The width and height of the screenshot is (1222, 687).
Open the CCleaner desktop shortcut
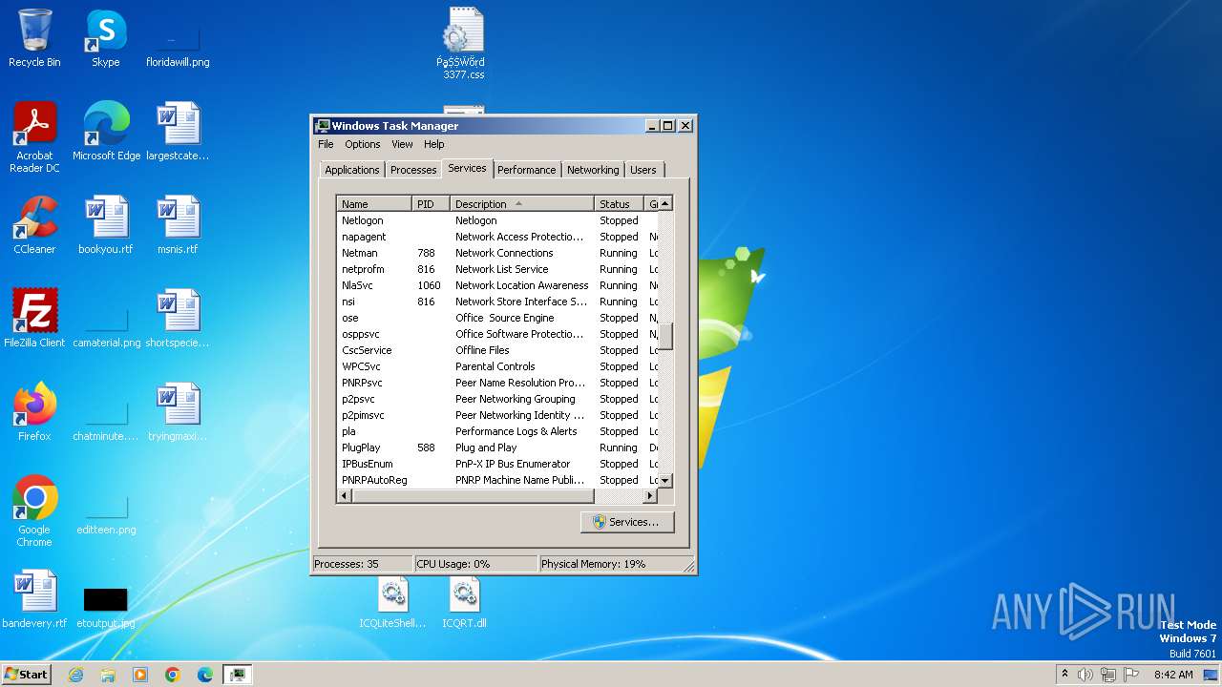[34, 225]
